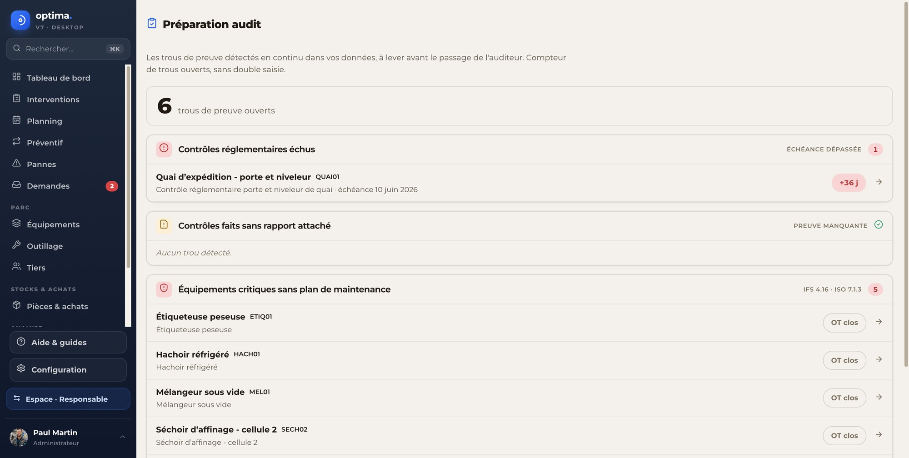Expand Paul Martin user menu chevron
The width and height of the screenshot is (909, 458).
123,437
